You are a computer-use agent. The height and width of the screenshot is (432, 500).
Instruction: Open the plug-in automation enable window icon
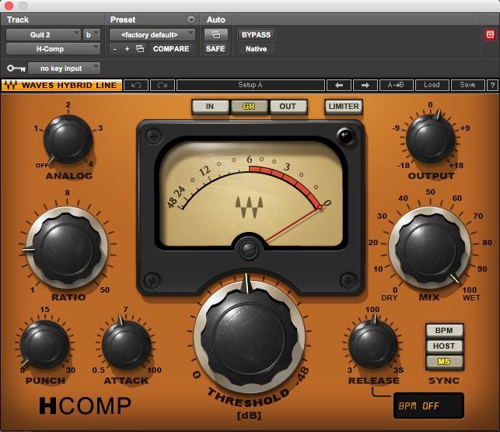[216, 34]
